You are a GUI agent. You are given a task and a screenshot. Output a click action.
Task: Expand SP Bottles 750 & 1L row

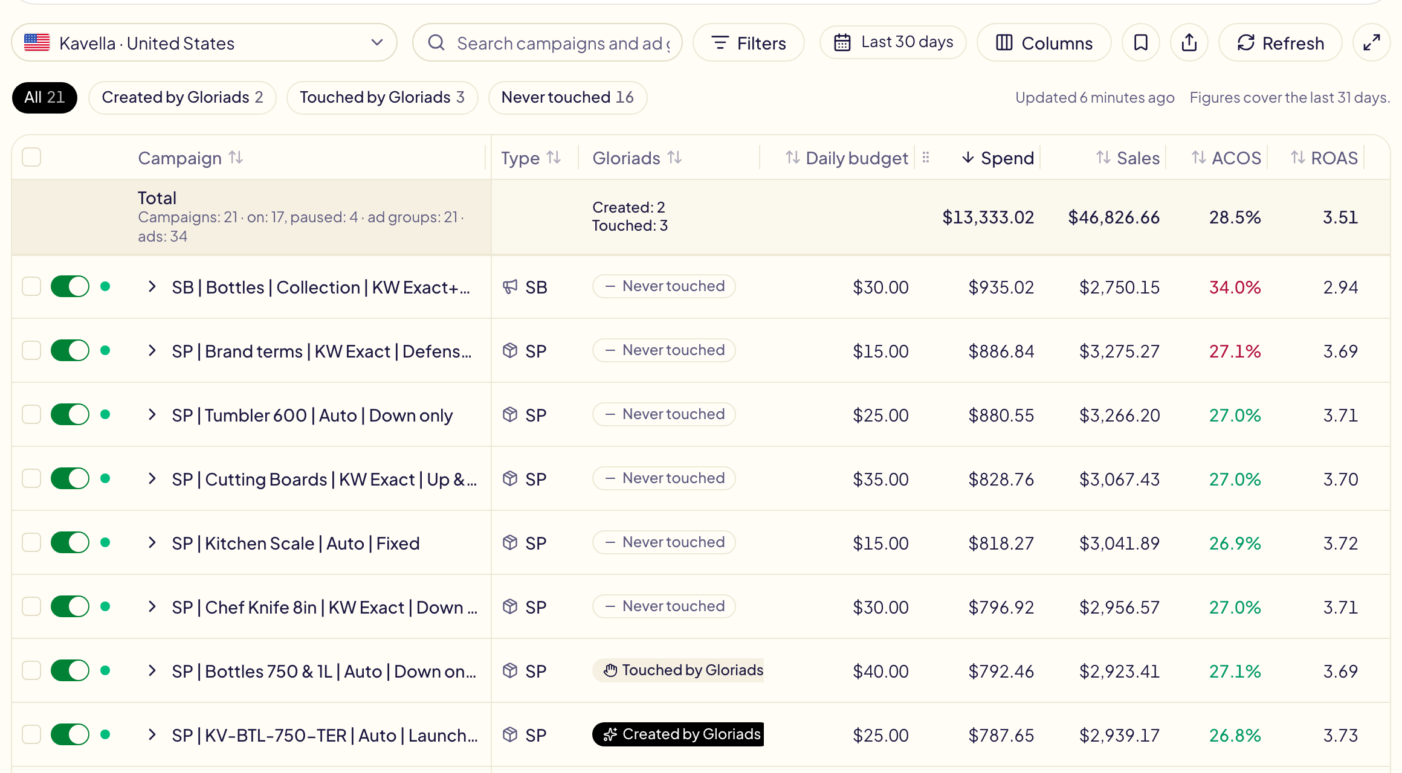pos(152,670)
